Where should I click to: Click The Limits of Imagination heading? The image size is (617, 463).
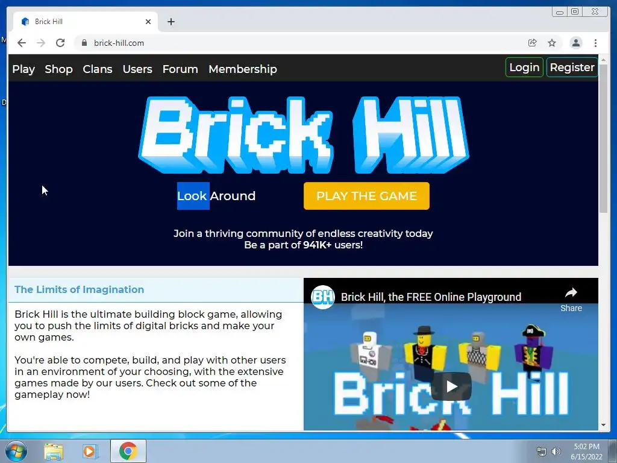pos(79,289)
